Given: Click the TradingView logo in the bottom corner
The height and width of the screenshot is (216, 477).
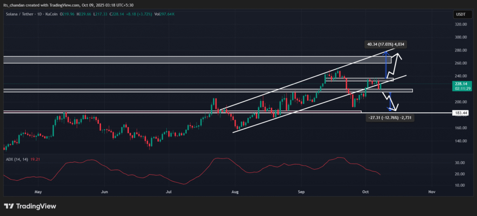Looking at the screenshot, I should [30, 206].
